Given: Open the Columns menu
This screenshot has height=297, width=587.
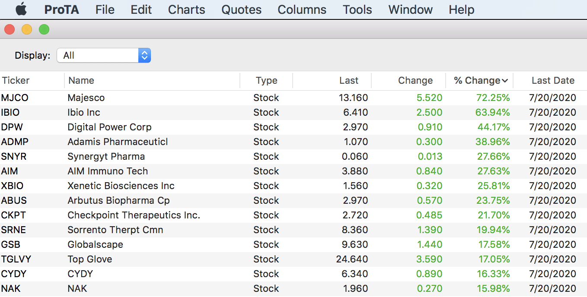Looking at the screenshot, I should (x=302, y=9).
